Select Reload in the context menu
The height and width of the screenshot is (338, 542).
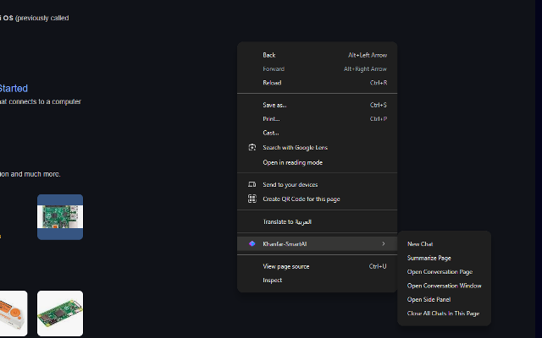pos(272,83)
